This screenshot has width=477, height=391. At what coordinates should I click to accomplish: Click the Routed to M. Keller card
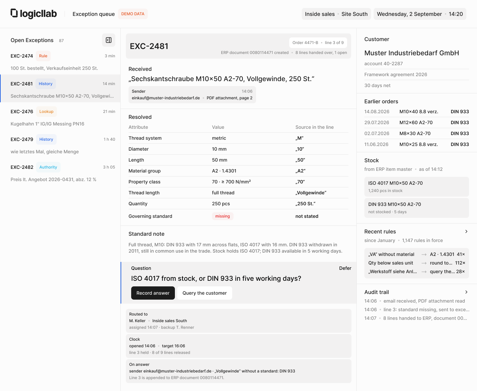238,321
